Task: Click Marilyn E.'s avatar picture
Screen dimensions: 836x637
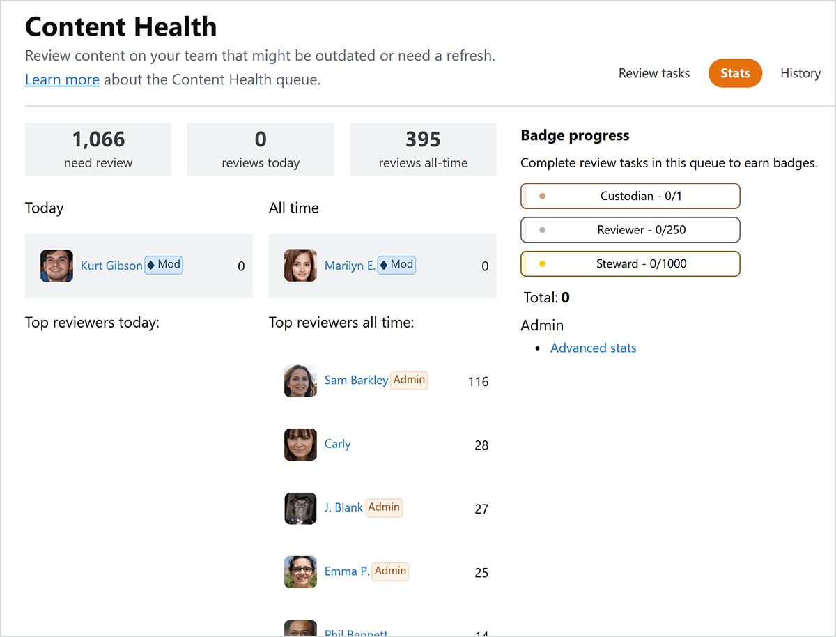Action: pyautogui.click(x=300, y=266)
